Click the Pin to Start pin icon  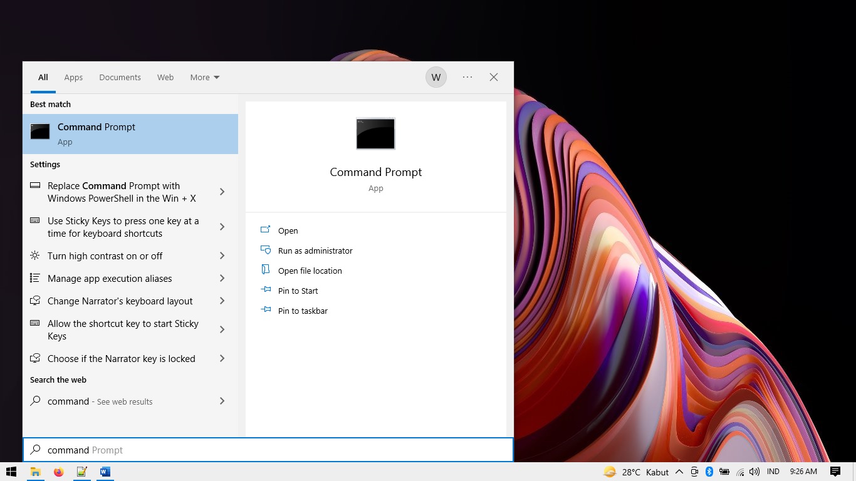point(265,291)
